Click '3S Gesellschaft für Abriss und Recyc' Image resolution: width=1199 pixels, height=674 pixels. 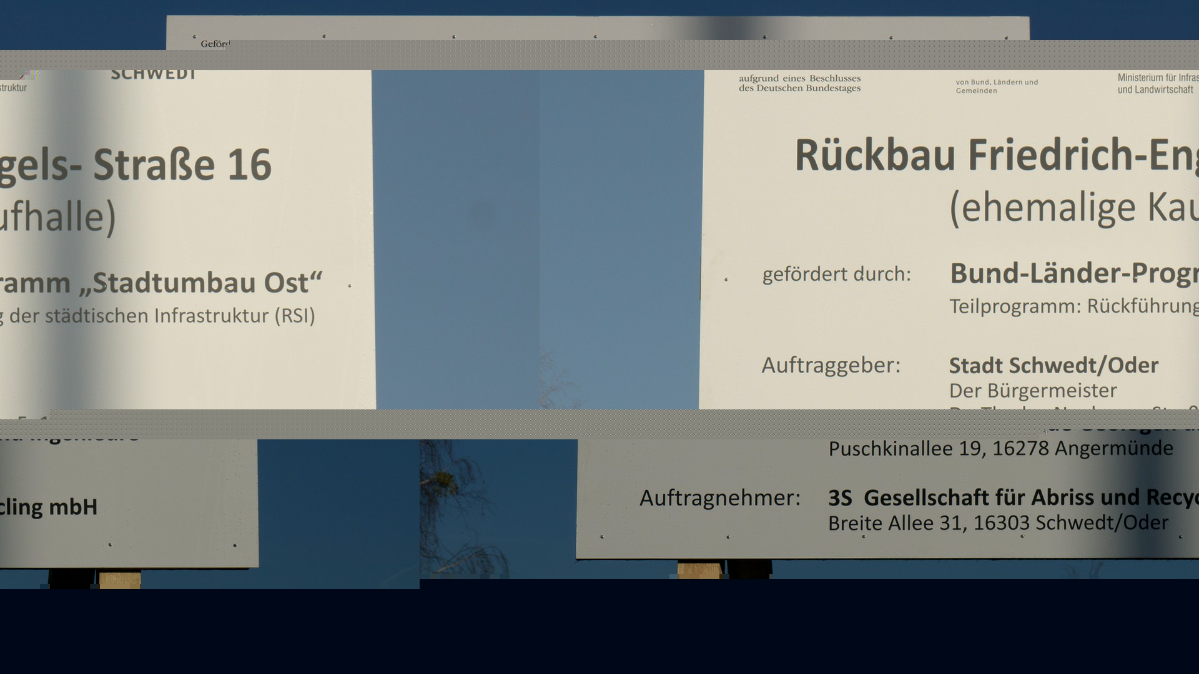click(x=1014, y=498)
